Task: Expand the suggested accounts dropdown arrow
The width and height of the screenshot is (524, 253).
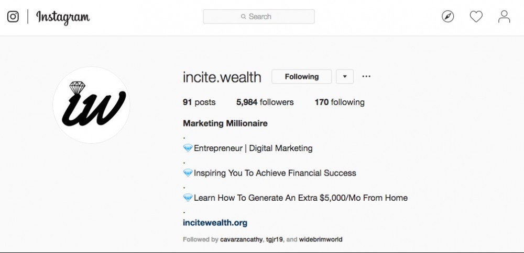Action: [345, 77]
